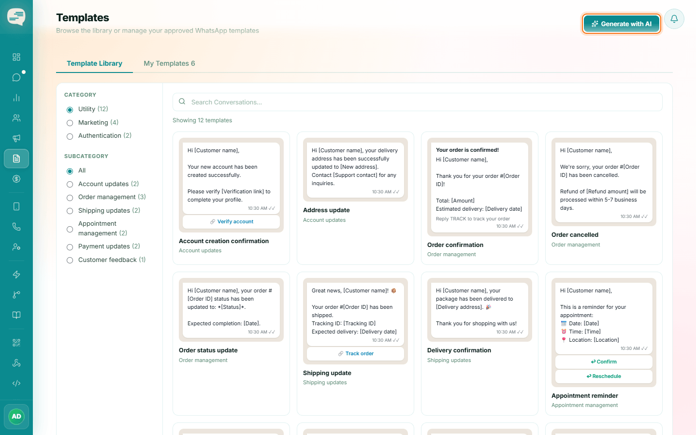The image size is (696, 435).
Task: Filter by Order management subcategory
Action: [70, 198]
